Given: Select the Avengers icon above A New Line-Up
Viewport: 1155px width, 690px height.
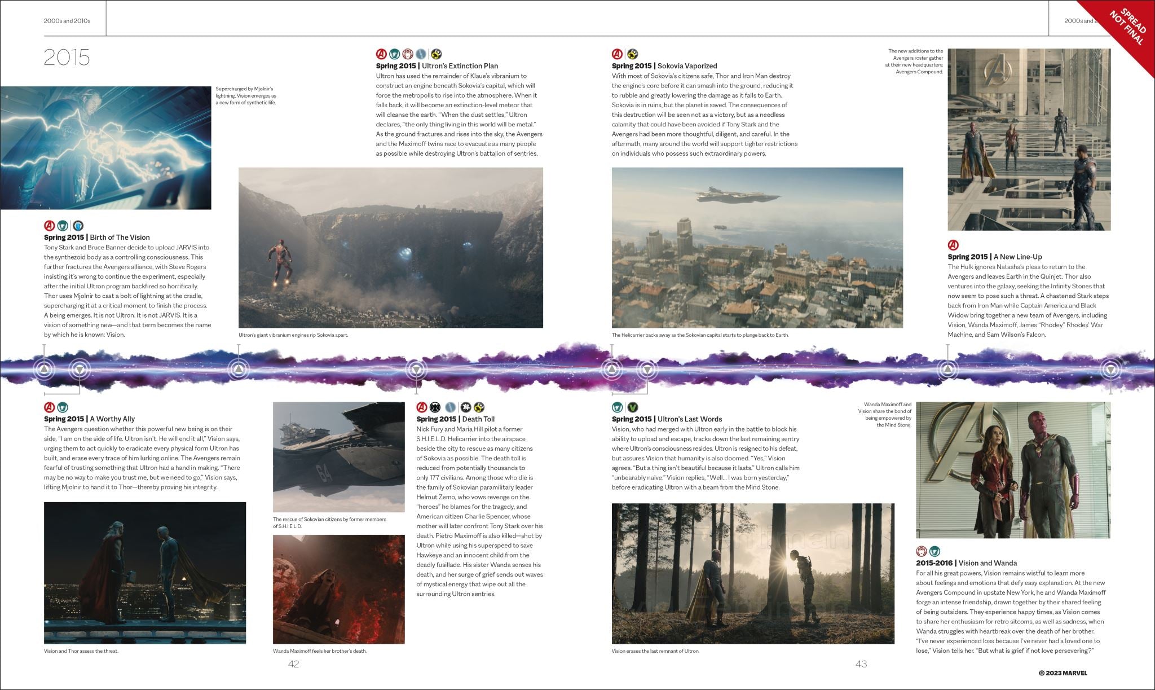Looking at the screenshot, I should (953, 245).
